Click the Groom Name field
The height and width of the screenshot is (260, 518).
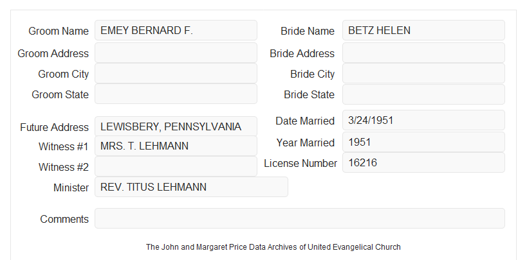point(176,30)
